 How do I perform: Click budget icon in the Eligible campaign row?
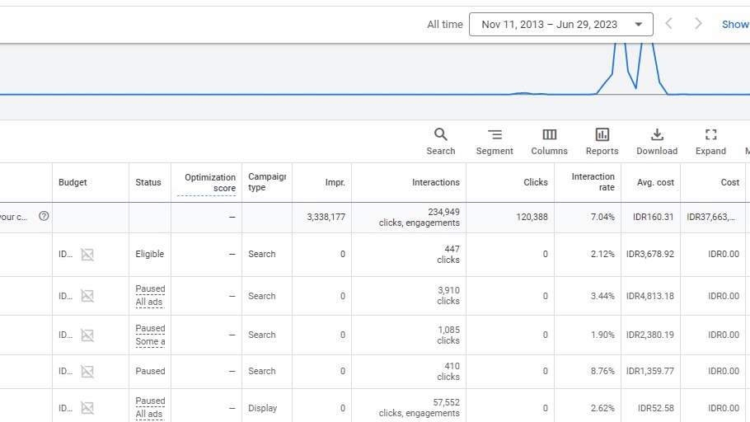[x=87, y=255]
